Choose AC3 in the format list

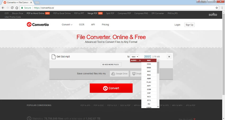click(149, 97)
